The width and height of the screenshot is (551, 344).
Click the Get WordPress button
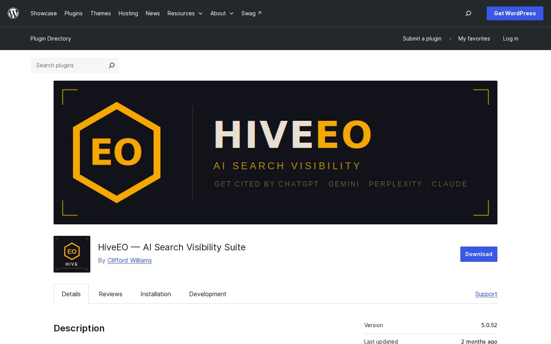coord(515,13)
